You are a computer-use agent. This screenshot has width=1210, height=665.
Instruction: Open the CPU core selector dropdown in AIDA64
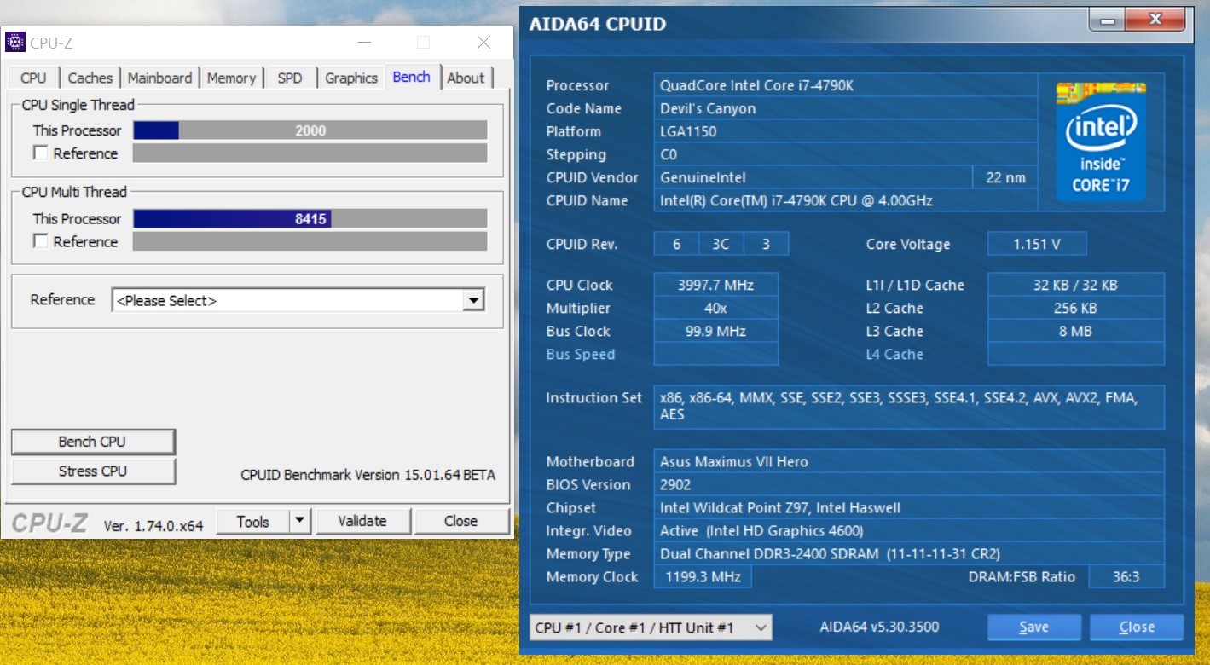click(x=651, y=627)
